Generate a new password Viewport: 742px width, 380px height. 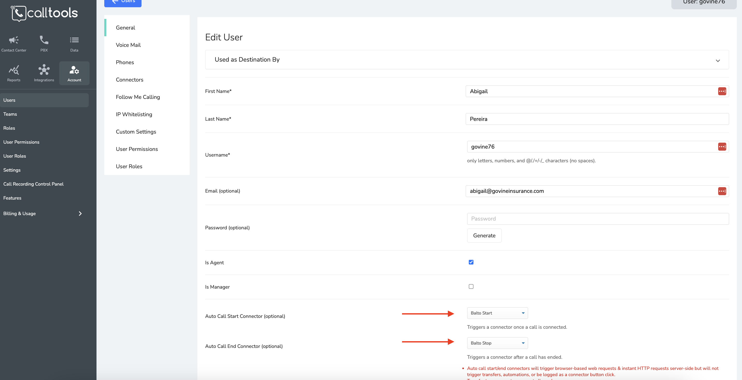484,235
